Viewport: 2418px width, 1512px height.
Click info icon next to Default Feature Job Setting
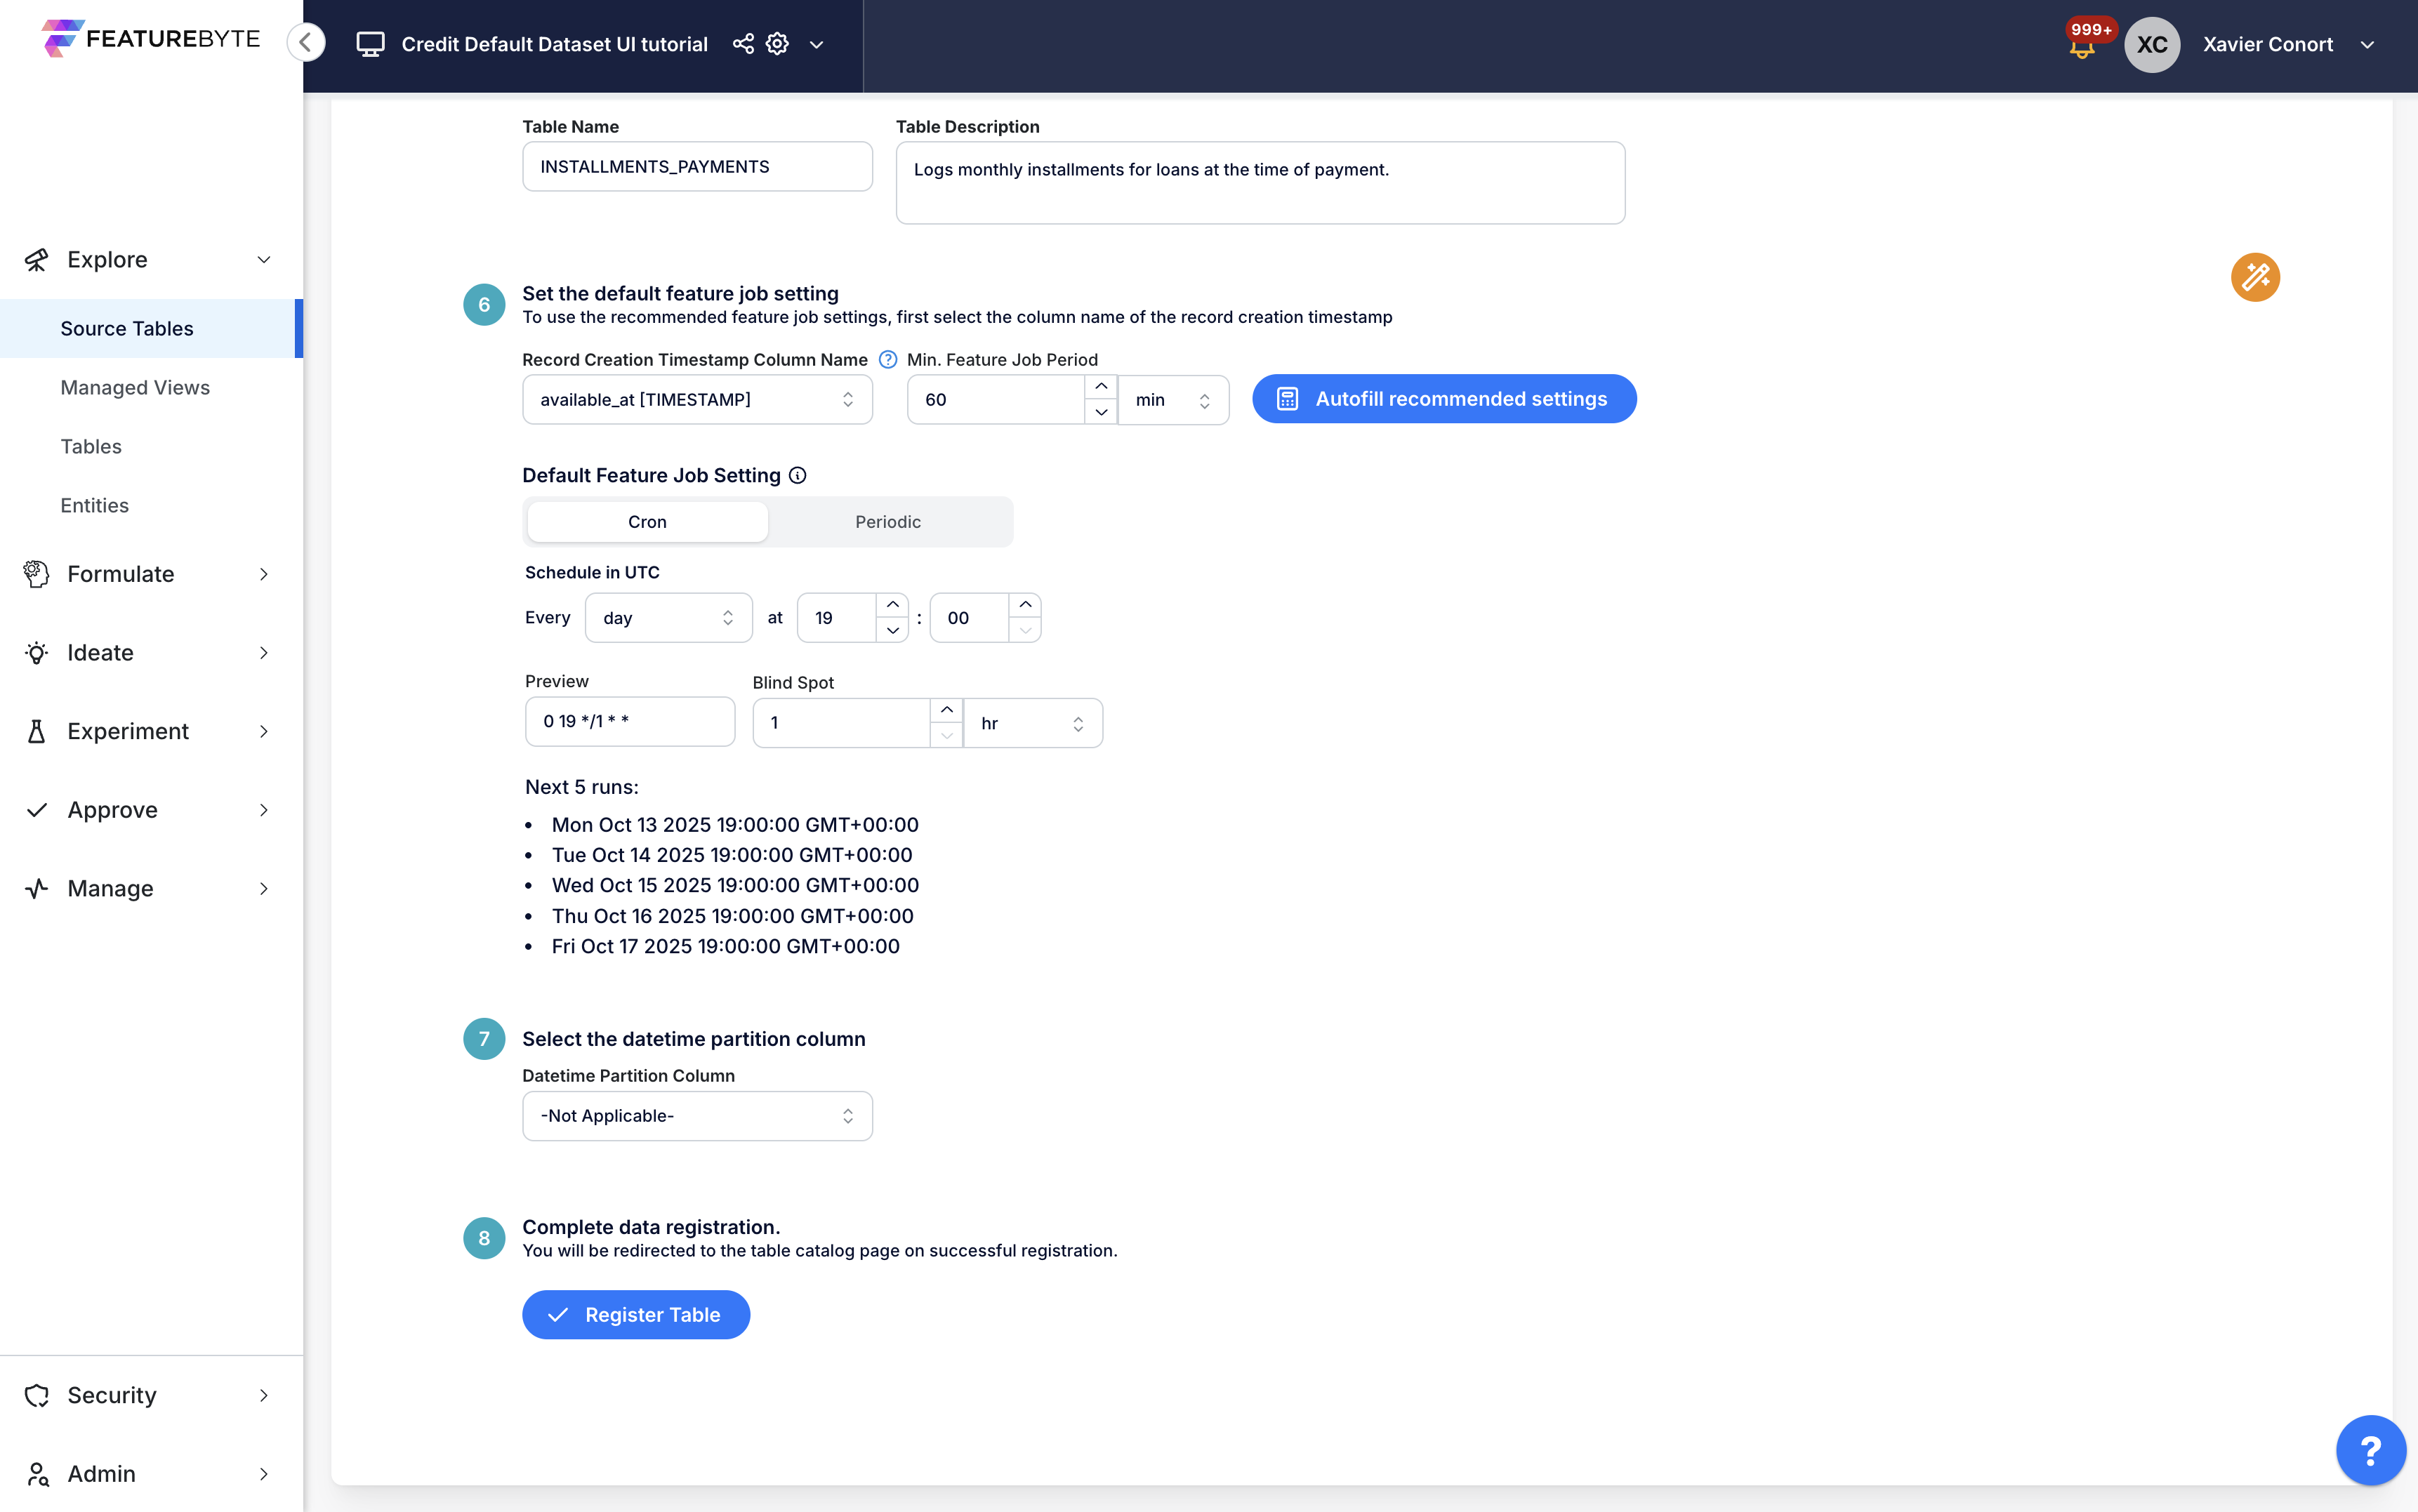(x=797, y=476)
